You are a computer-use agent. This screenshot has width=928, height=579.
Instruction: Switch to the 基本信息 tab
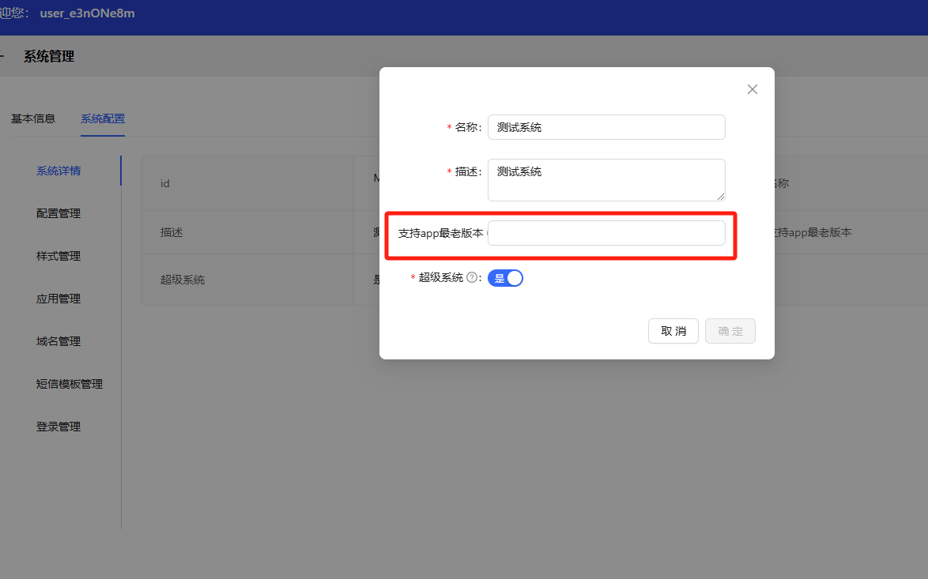tap(33, 119)
